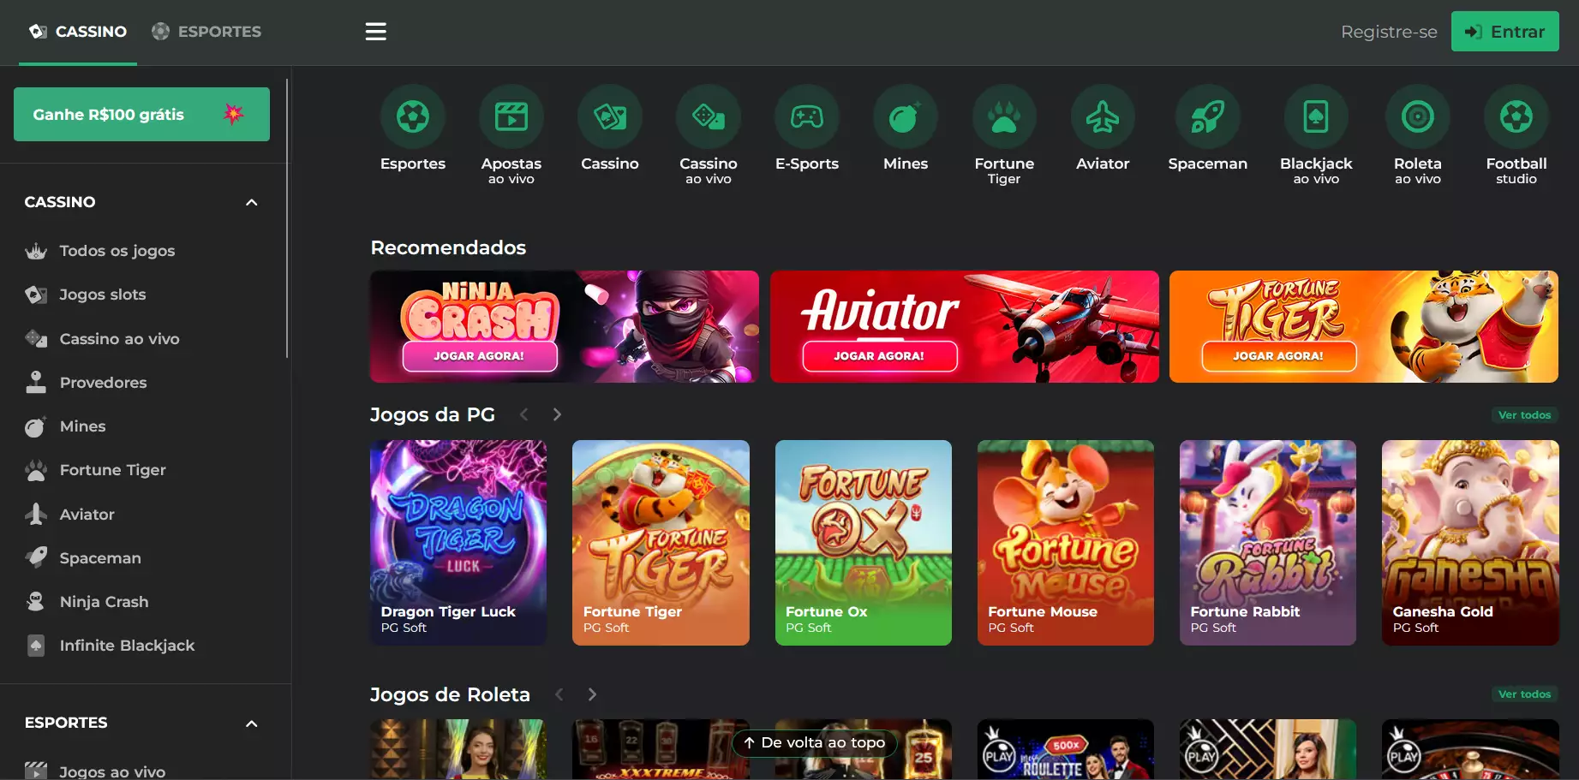Show next Jogos da PG games
Image resolution: width=1579 pixels, height=780 pixels.
pyautogui.click(x=557, y=414)
